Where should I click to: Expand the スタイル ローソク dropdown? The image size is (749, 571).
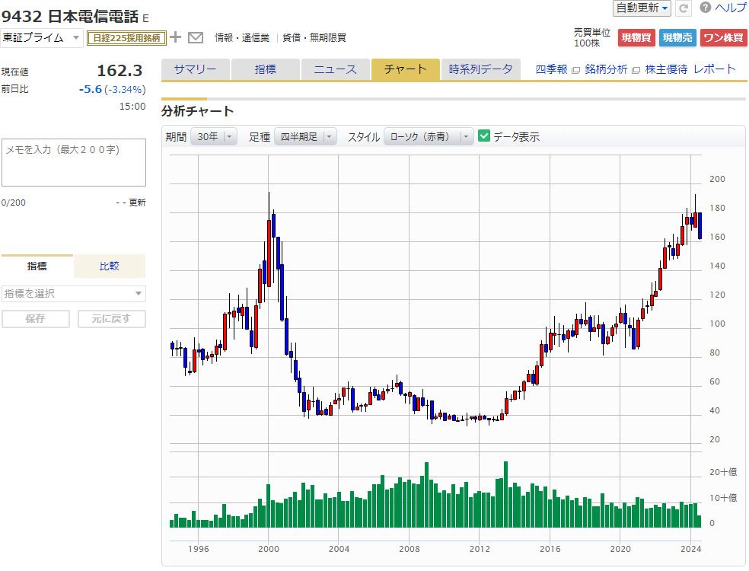[429, 136]
